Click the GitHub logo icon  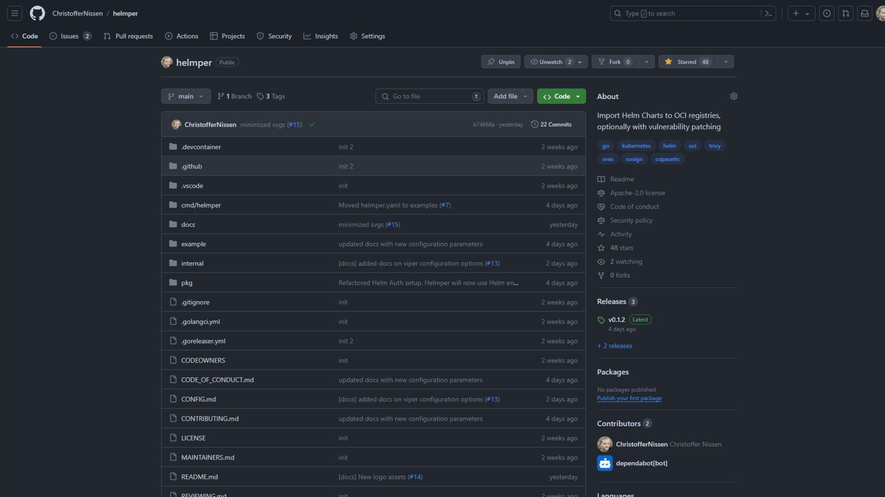pyautogui.click(x=37, y=13)
